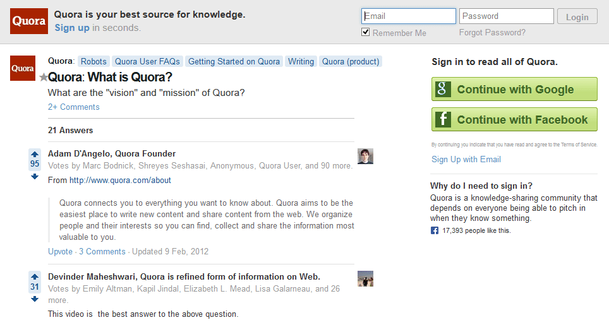The image size is (609, 332).
Task: Open Devinder Maheshwari's profile photo
Action: coord(366,279)
